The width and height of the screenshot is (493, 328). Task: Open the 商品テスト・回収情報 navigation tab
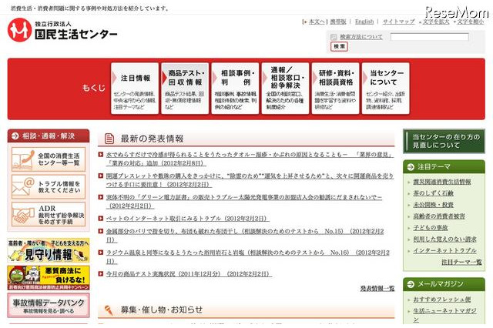[x=184, y=87]
